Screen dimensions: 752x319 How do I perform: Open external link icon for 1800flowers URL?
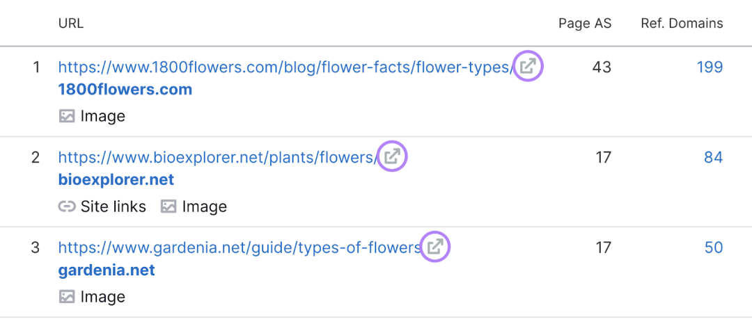pyautogui.click(x=528, y=66)
